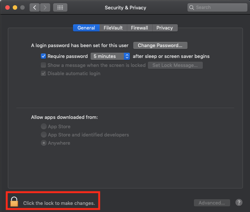Toggle Disable automatic login checkbox
The height and width of the screenshot is (212, 250).
(43, 73)
